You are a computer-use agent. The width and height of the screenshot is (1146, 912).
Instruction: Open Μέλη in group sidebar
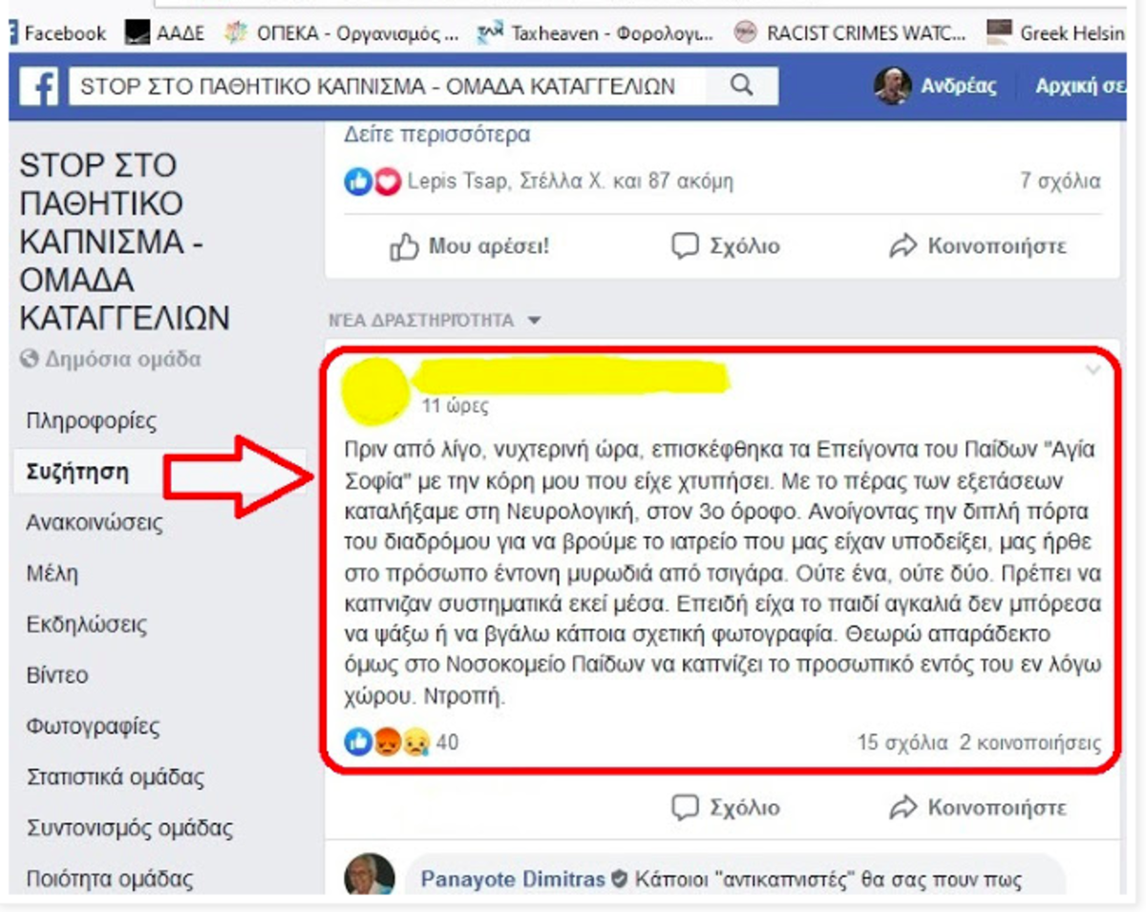53,574
